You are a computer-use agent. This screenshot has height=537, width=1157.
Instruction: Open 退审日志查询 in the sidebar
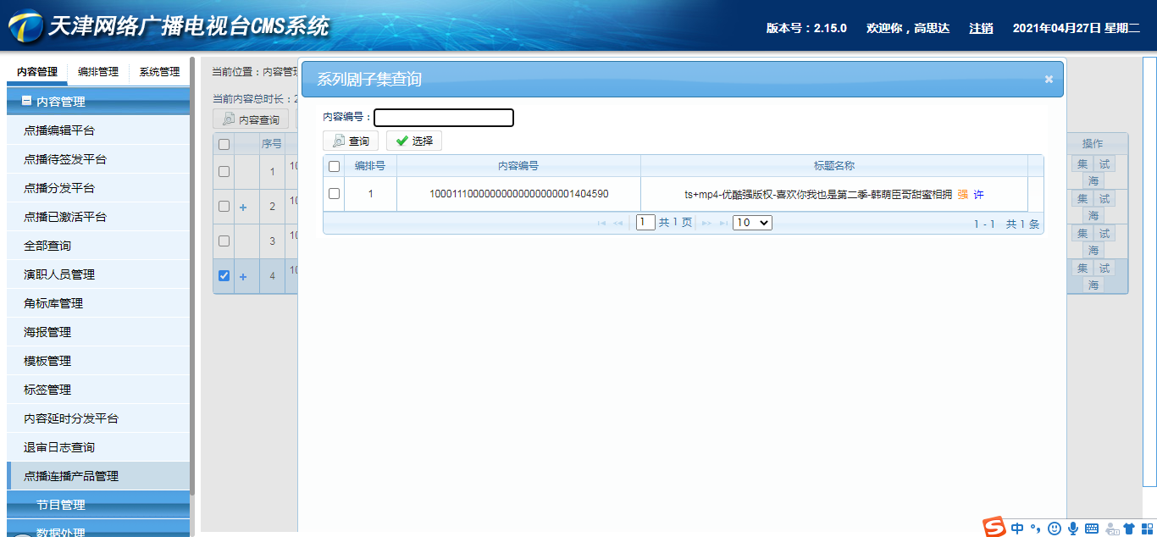pyautogui.click(x=98, y=447)
